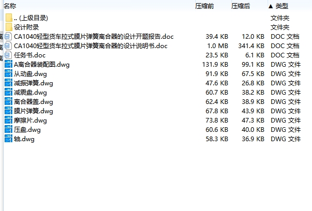
Task: Click the DOC icon of 设计说明书.doc file
Action: tap(8, 46)
